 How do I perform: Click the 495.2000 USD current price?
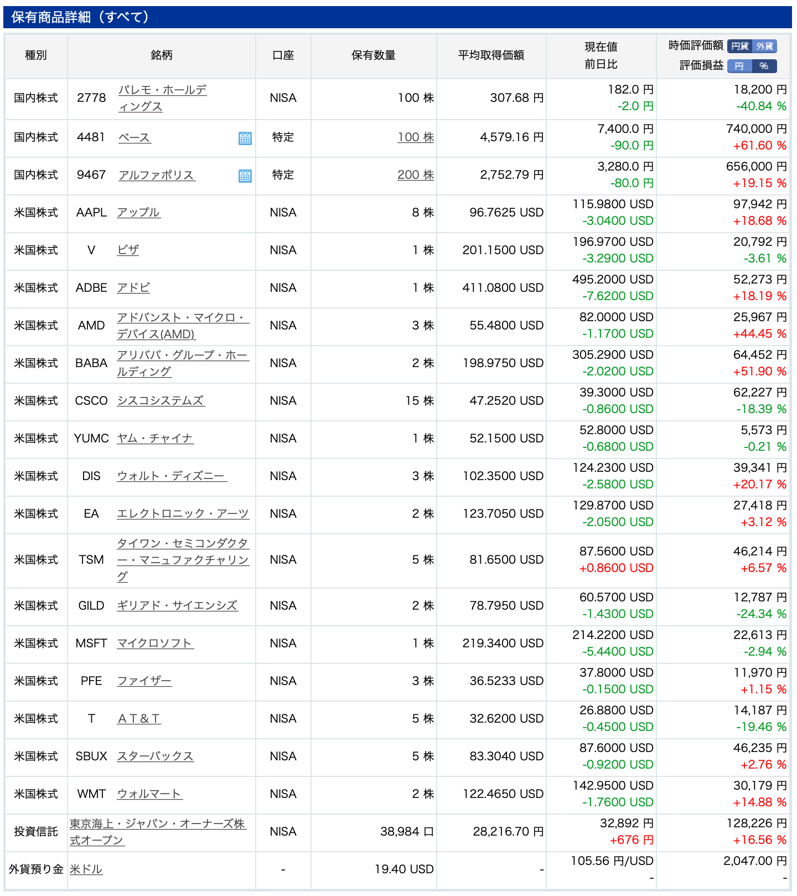[x=613, y=280]
